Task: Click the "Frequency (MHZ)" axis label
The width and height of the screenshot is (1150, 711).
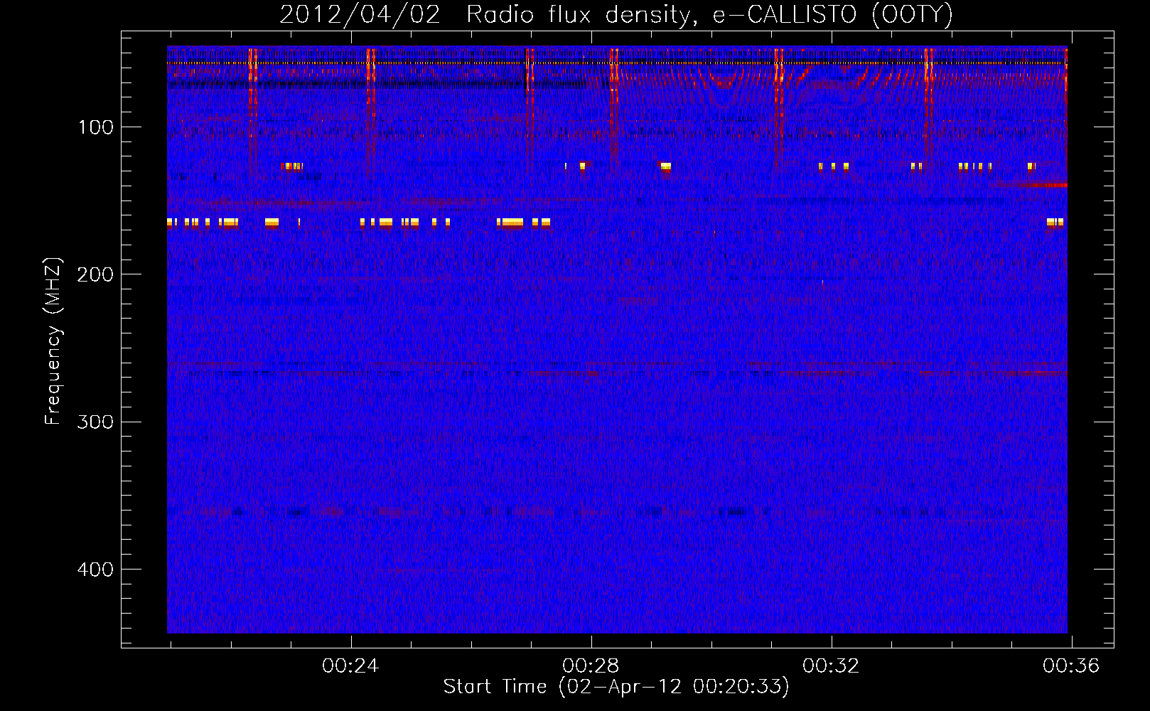Action: [x=53, y=341]
